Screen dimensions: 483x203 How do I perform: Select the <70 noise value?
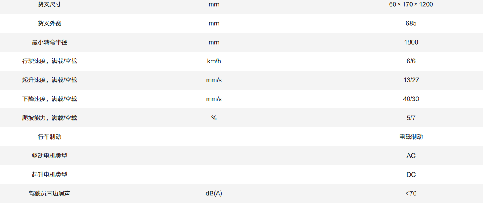pyautogui.click(x=411, y=193)
